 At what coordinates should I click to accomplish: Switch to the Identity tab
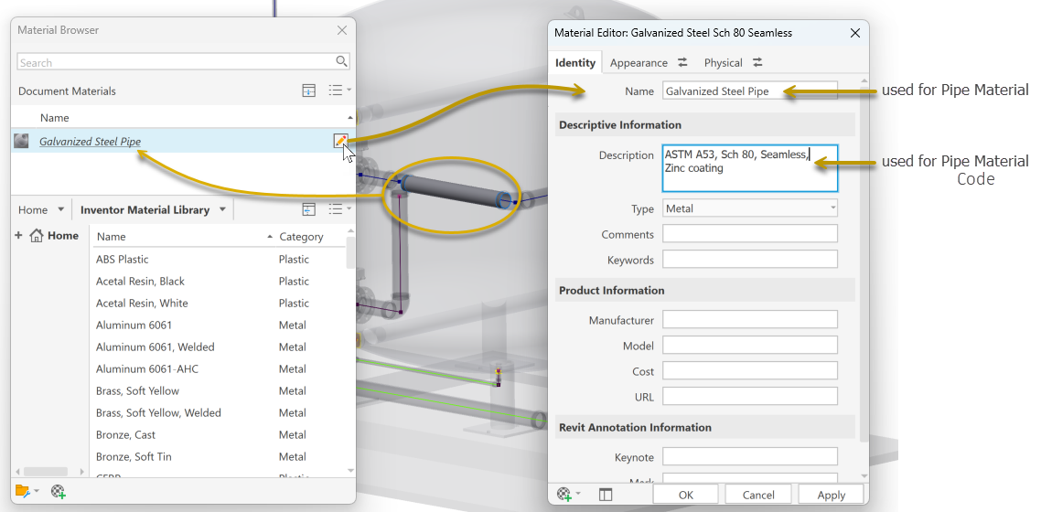(x=575, y=63)
